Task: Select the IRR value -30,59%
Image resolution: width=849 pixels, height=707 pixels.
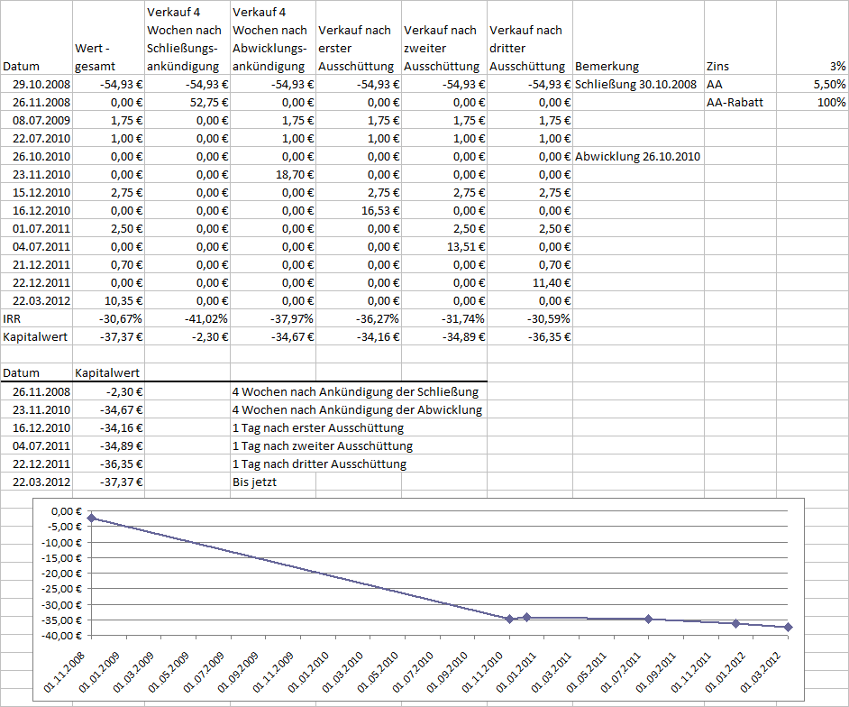Action: click(530, 318)
